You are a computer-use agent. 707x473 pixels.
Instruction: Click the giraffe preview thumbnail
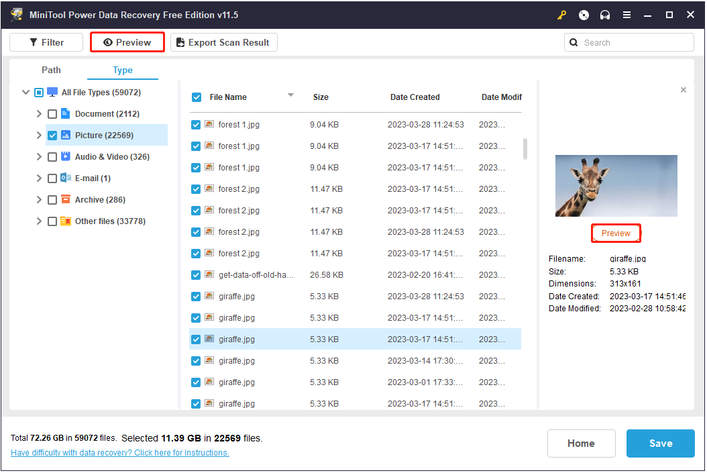coord(616,186)
